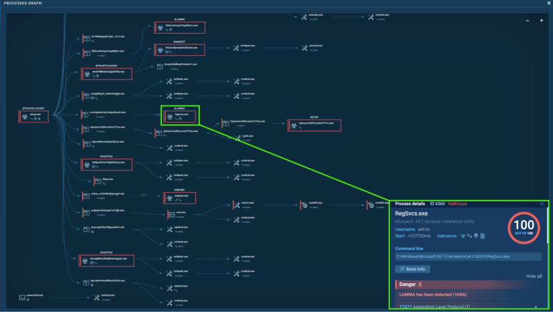This screenshot has width=553, height=312.
Task: Open More Info for RegSvcs.exe
Action: click(x=413, y=269)
